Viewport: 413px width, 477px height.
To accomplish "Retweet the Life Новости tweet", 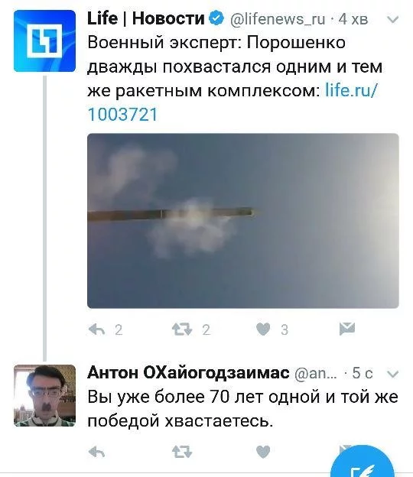I will (x=182, y=329).
